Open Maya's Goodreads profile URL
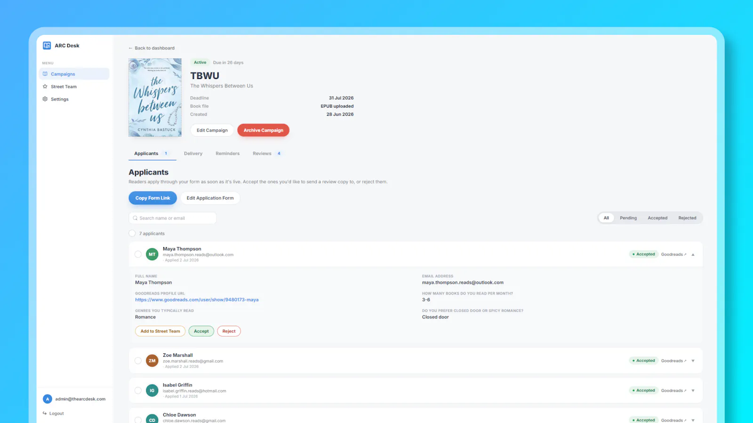This screenshot has width=753, height=423. pyautogui.click(x=197, y=300)
